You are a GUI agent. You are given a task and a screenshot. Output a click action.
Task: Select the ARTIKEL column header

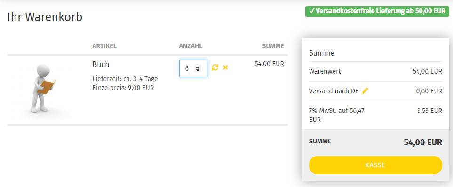pos(104,46)
